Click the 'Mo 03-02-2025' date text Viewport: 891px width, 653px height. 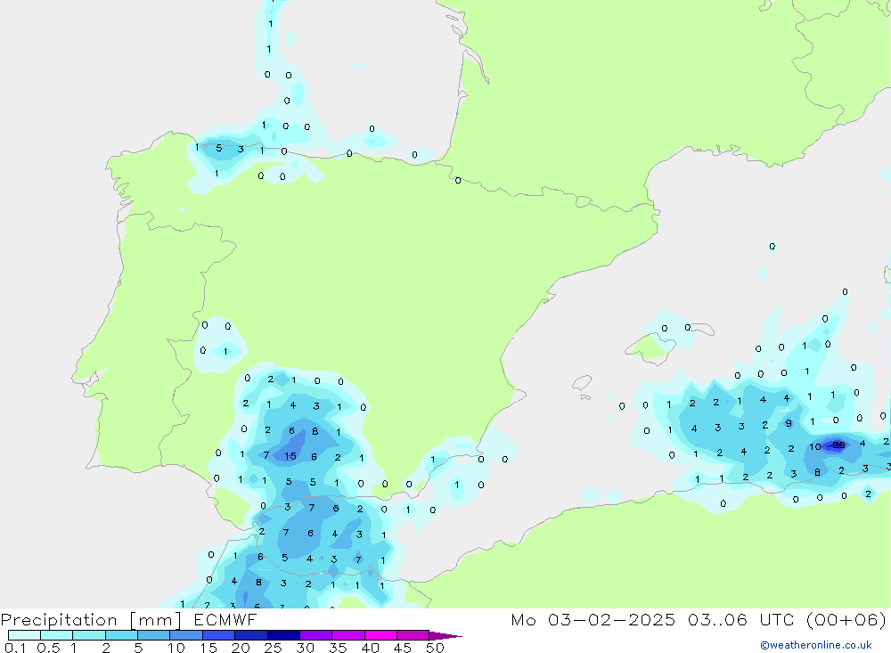[593, 620]
